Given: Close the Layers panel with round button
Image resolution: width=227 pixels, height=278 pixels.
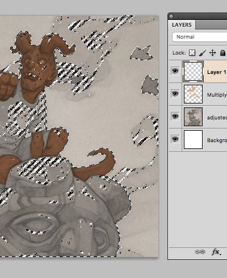Looking at the screenshot, I should [x=171, y=16].
